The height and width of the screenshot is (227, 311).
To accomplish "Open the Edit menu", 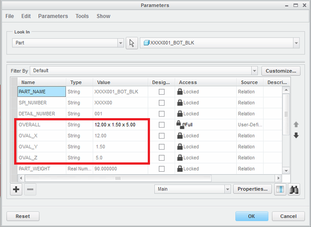I will pyautogui.click(x=26, y=16).
